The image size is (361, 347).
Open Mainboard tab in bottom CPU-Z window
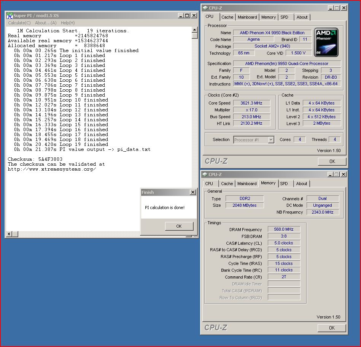coord(247,184)
